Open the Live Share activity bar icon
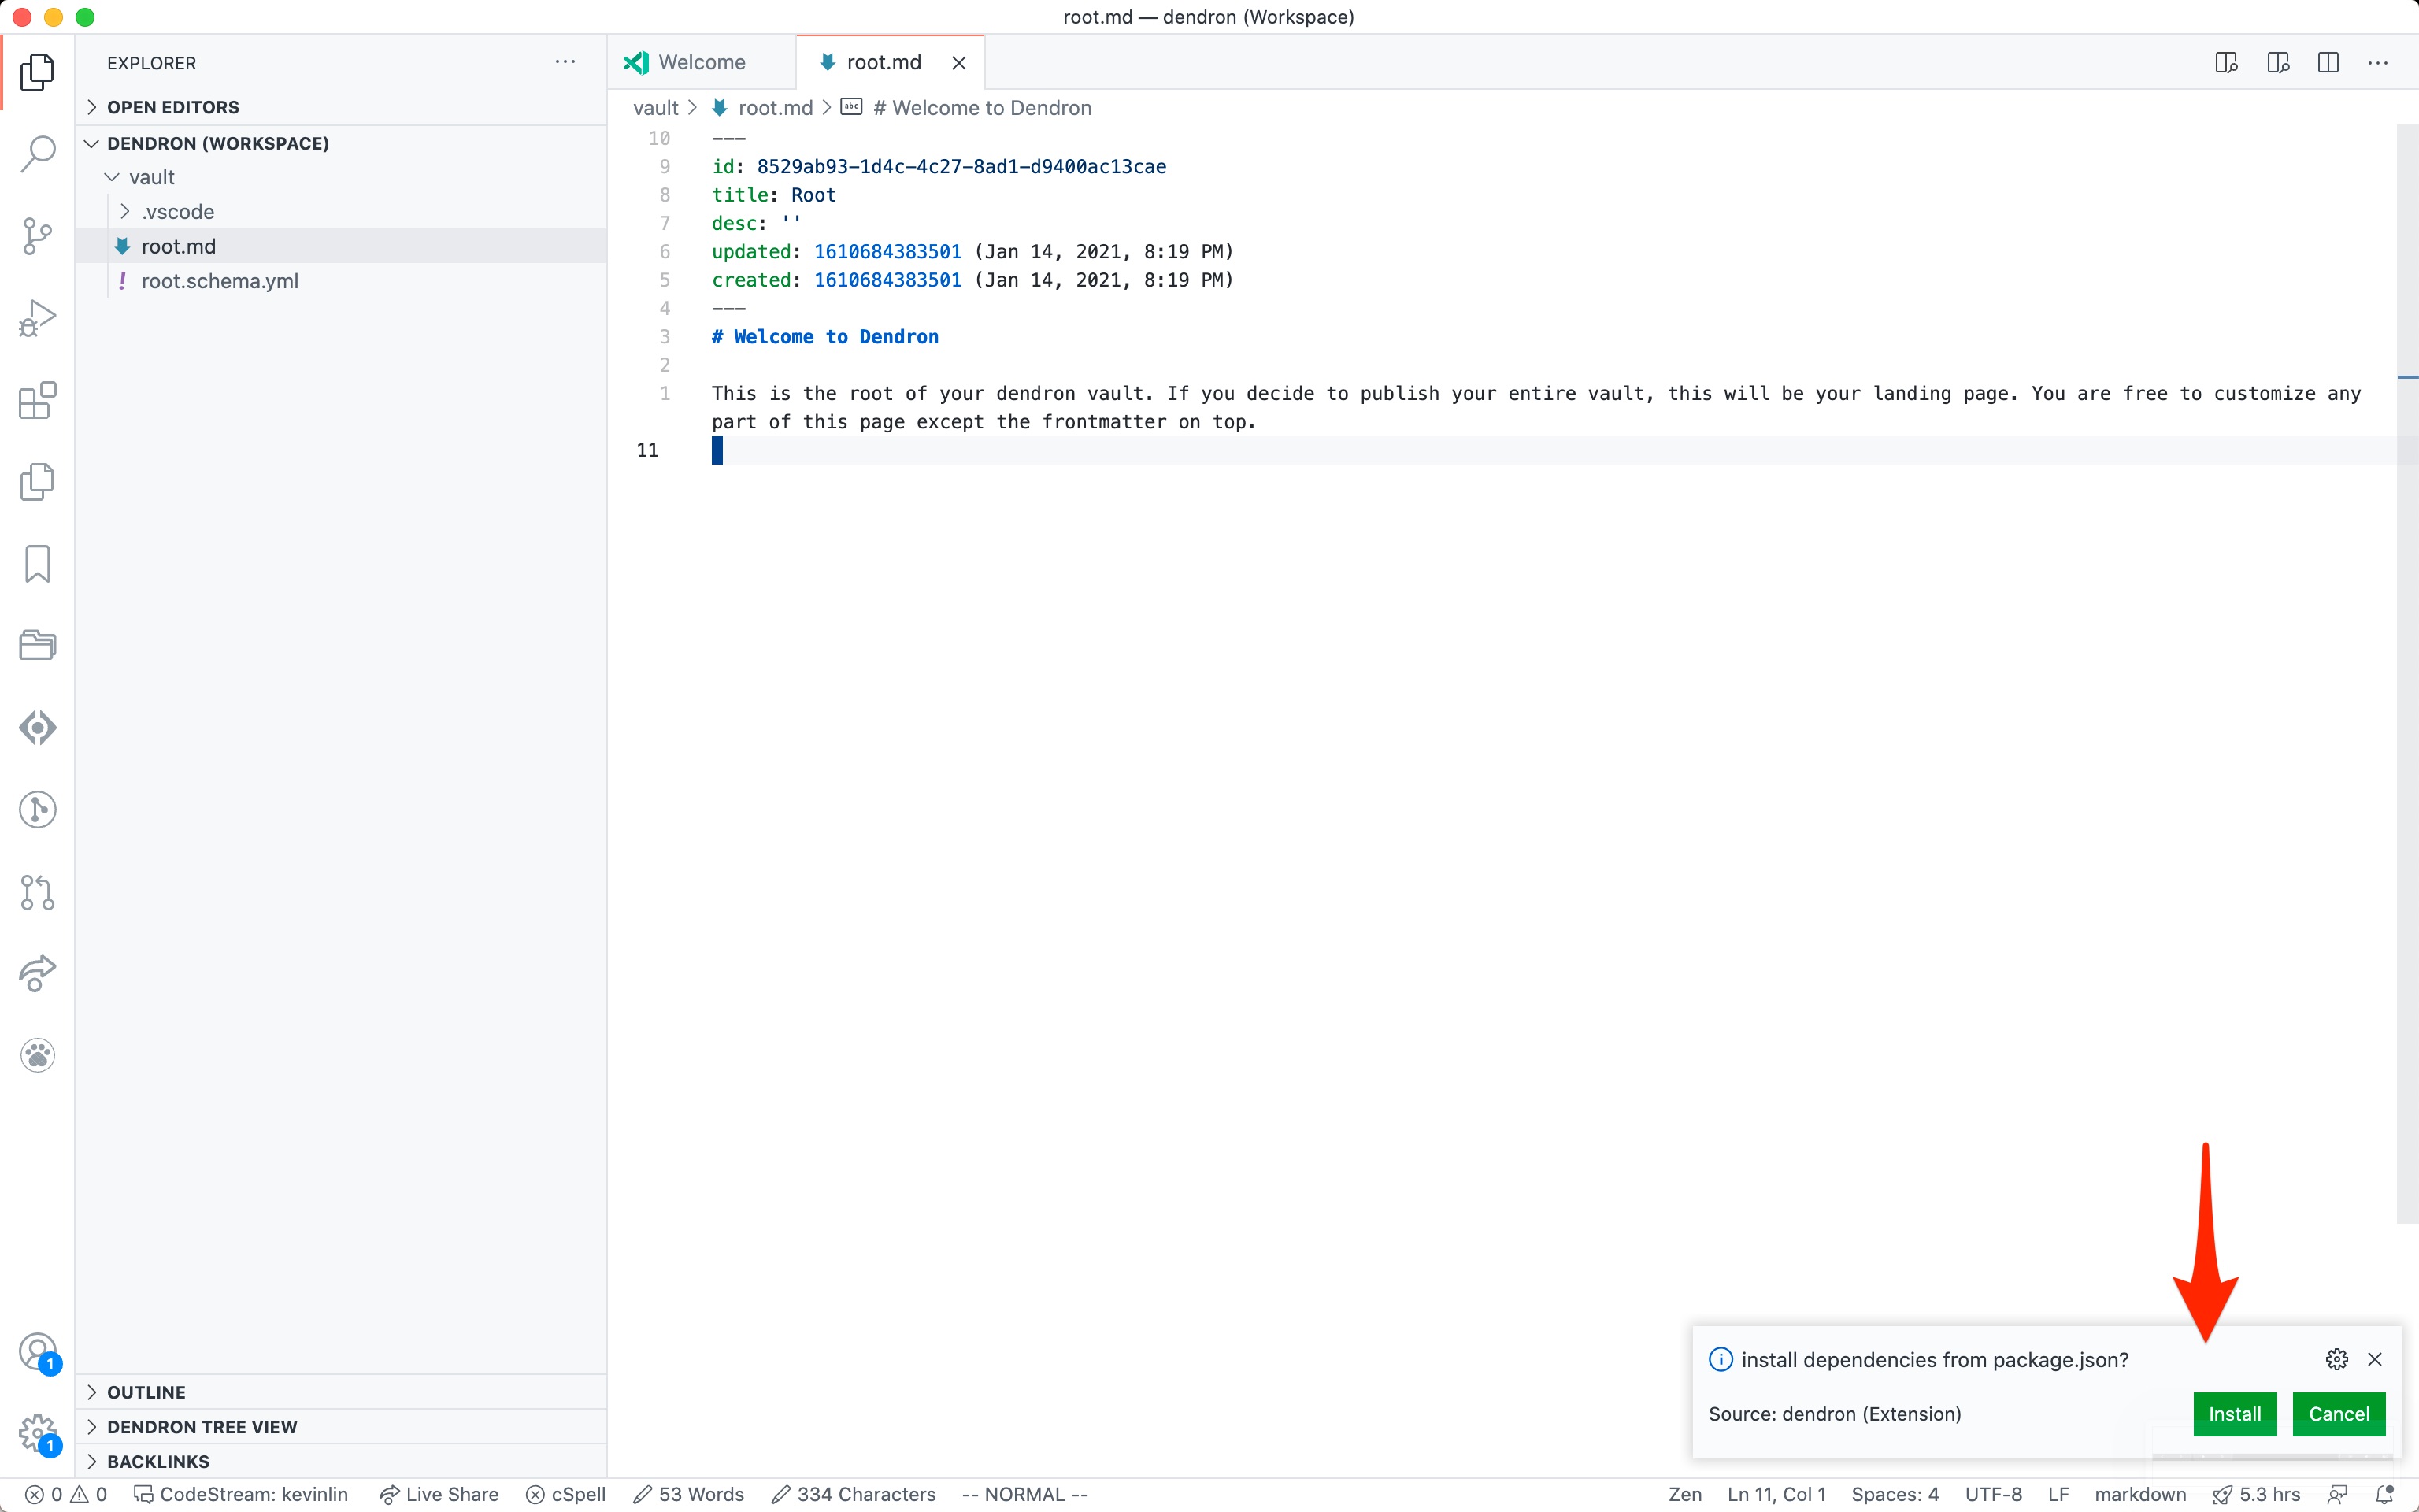This screenshot has width=2419, height=1512. coord(37,973)
